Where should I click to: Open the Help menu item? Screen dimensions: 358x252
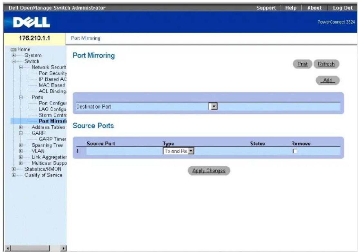pyautogui.click(x=291, y=8)
